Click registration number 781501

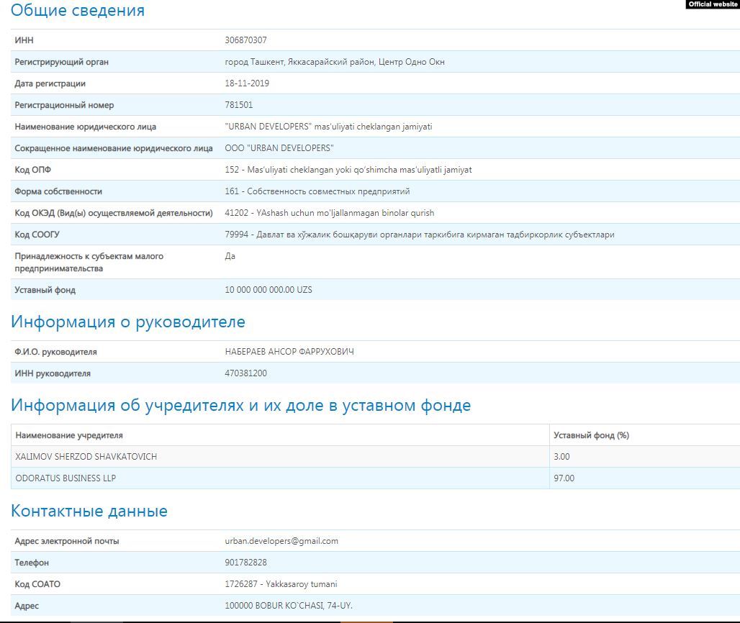tap(239, 105)
